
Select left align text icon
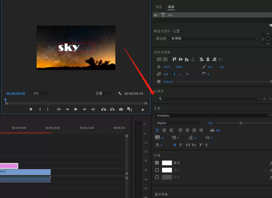coord(157,130)
